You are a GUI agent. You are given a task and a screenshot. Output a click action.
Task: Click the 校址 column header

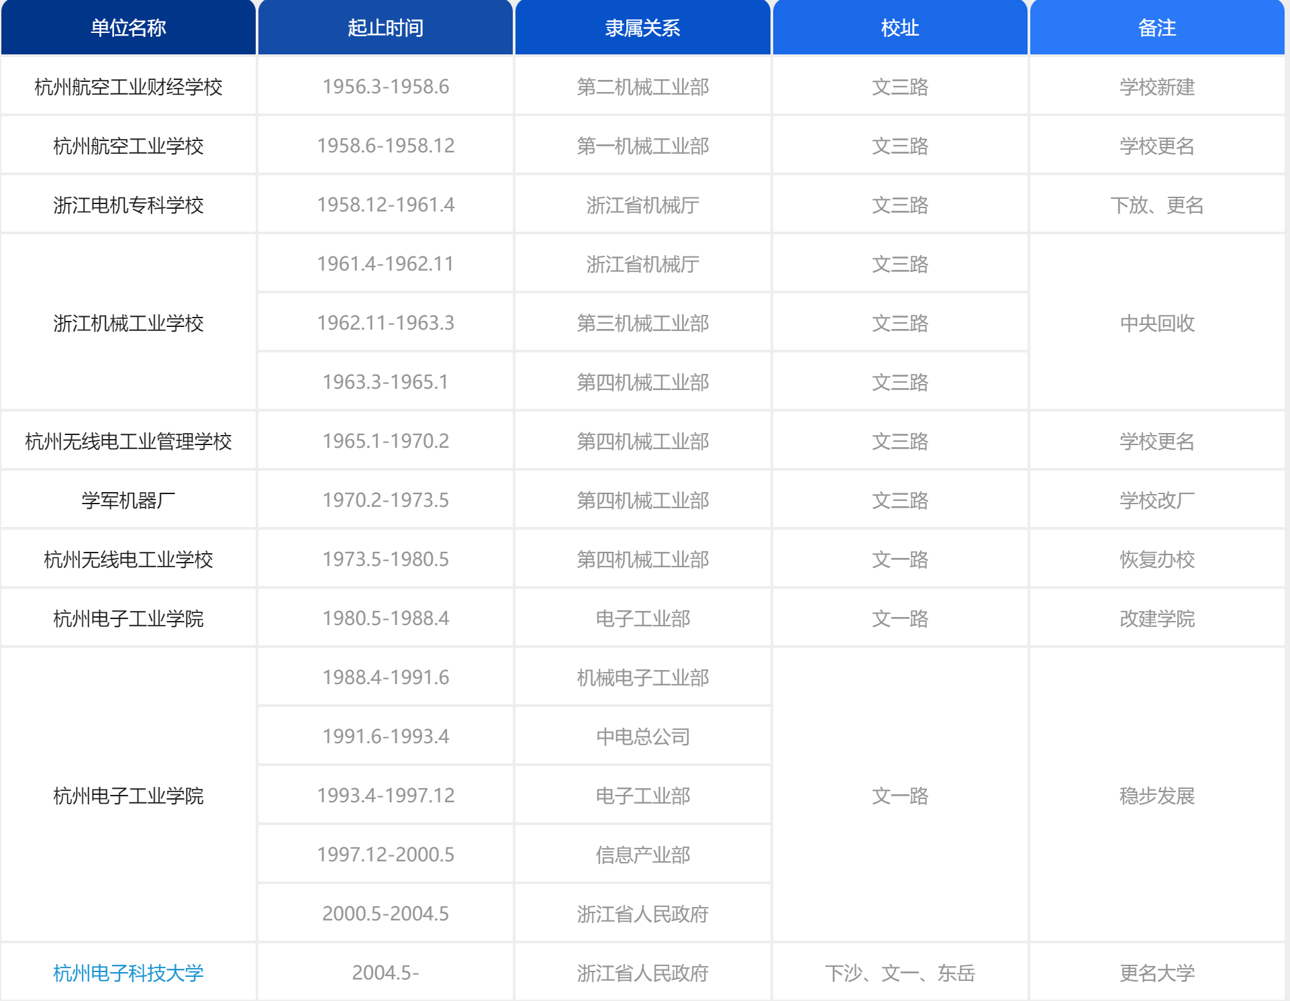click(x=899, y=28)
